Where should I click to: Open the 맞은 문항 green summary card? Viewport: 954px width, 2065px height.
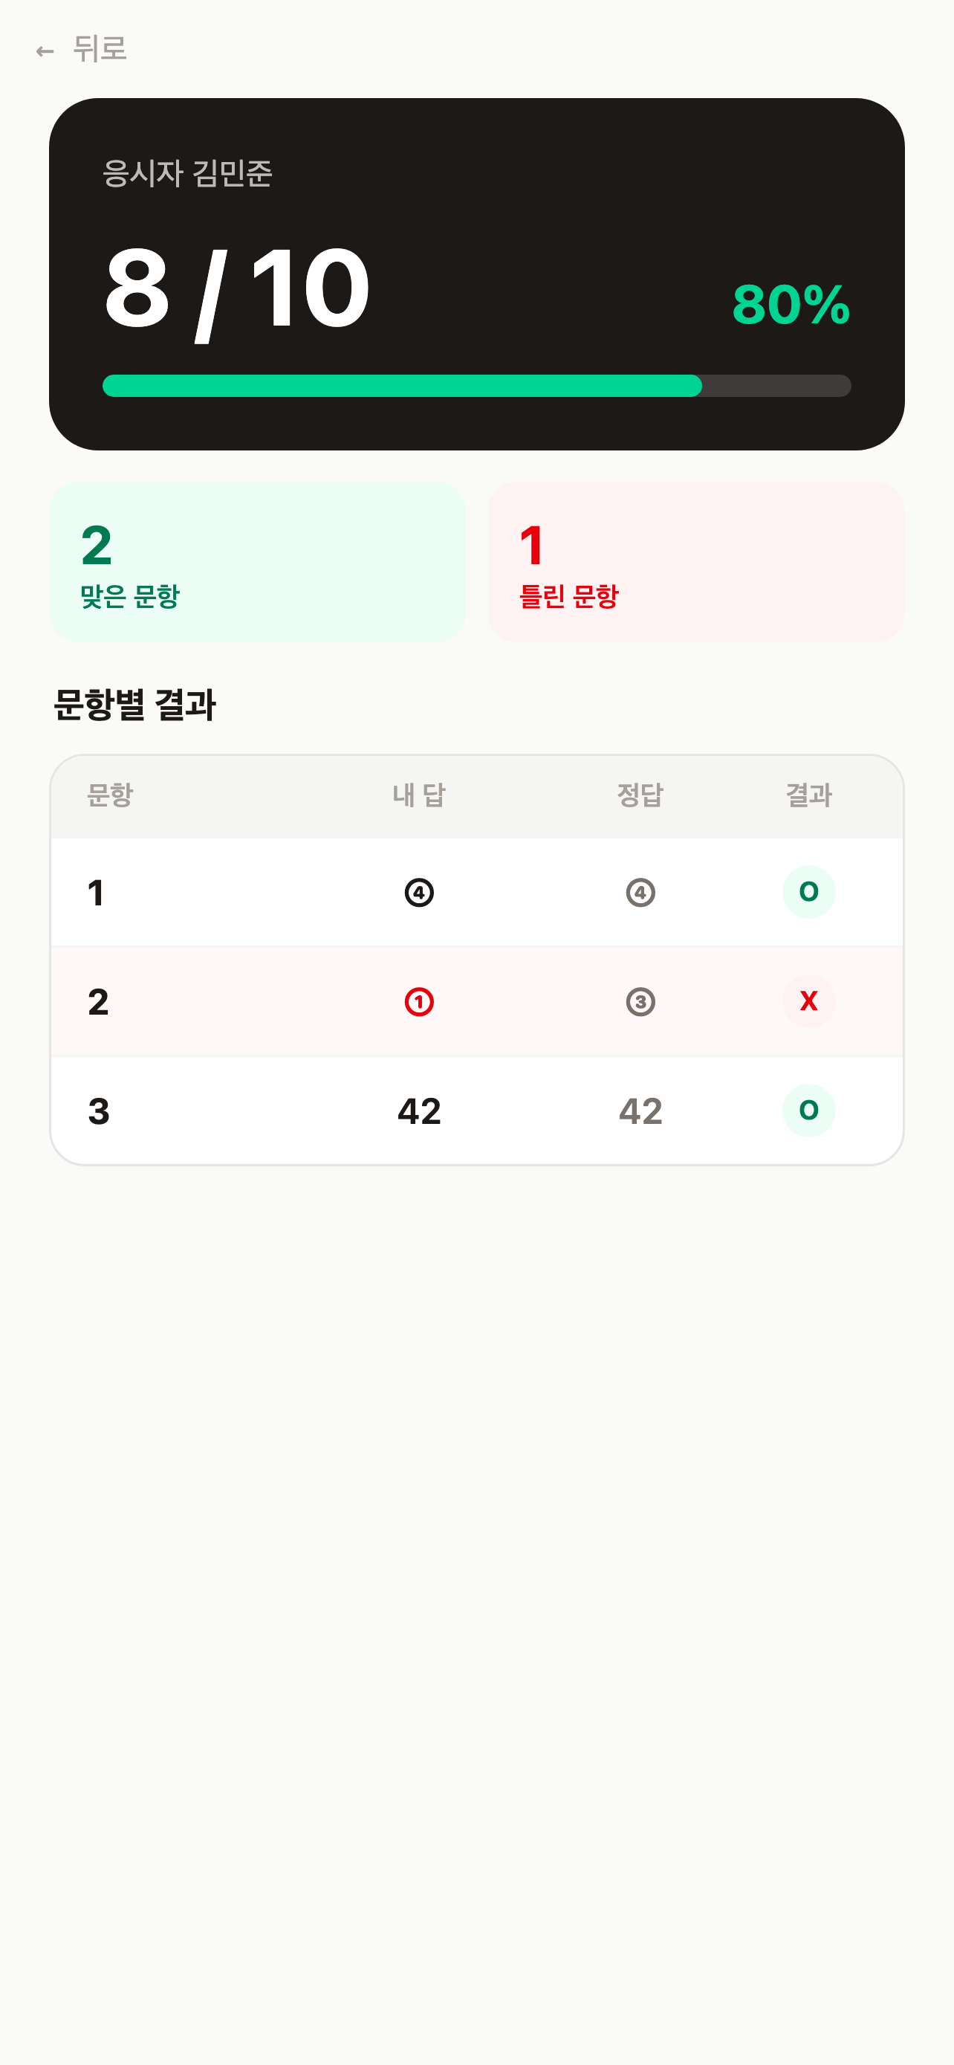(257, 562)
